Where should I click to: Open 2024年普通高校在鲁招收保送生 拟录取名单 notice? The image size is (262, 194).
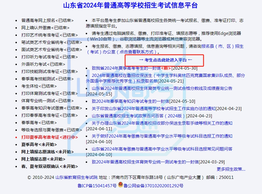click(x=165, y=78)
